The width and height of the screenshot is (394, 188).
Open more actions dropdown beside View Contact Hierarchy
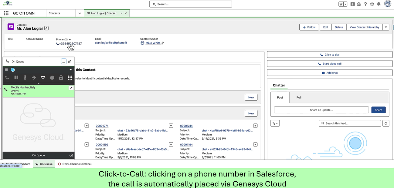click(386, 27)
